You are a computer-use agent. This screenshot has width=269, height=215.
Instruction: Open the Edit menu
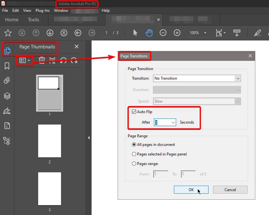pyautogui.click(x=16, y=11)
